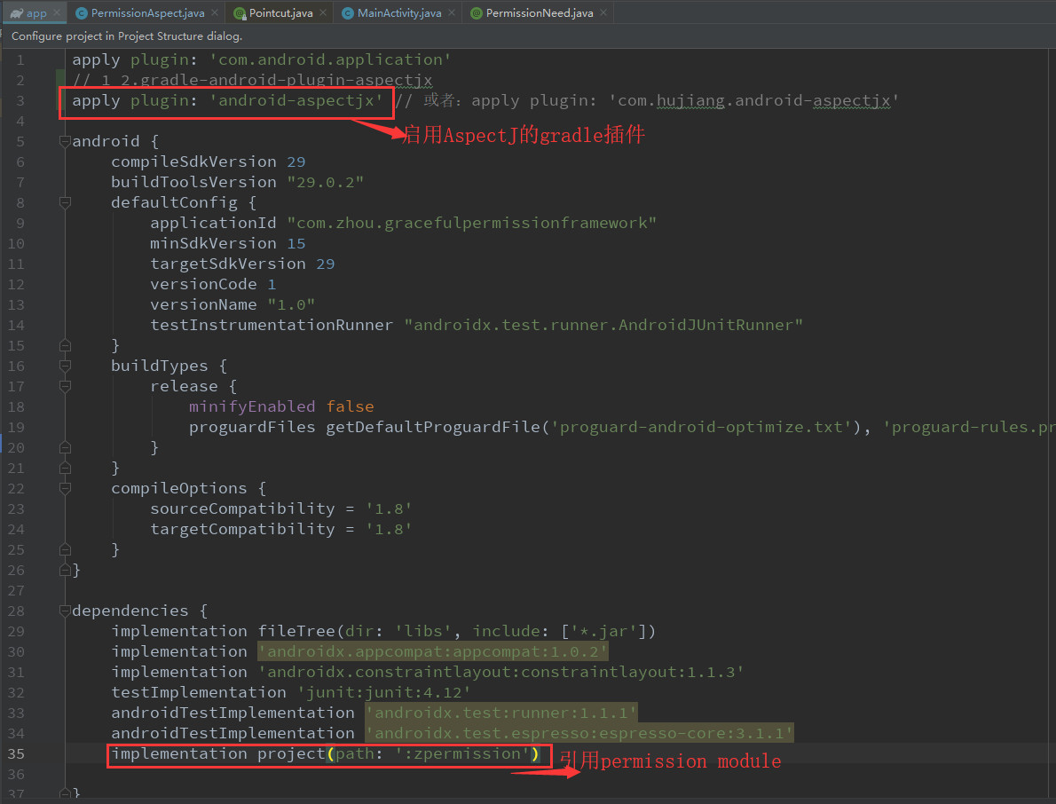Click the minifyEnabled keyword
This screenshot has height=804, width=1056.
click(x=252, y=406)
